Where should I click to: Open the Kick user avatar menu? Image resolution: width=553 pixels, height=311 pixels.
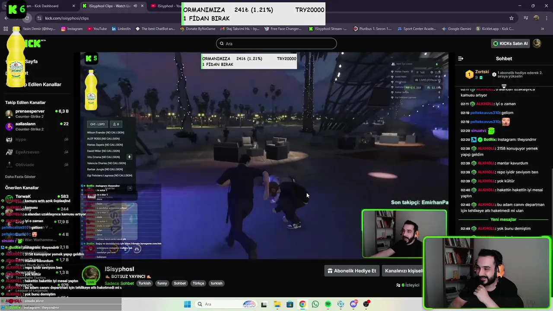(x=537, y=44)
